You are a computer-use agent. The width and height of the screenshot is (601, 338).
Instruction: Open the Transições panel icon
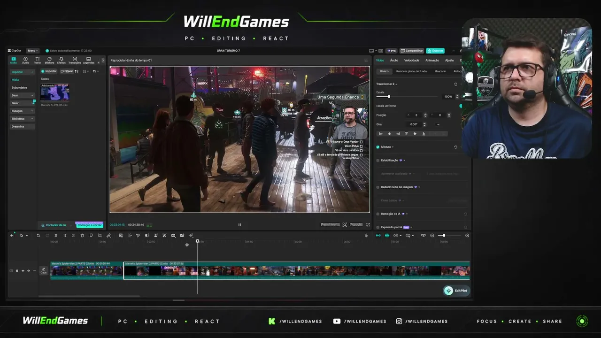pos(75,60)
